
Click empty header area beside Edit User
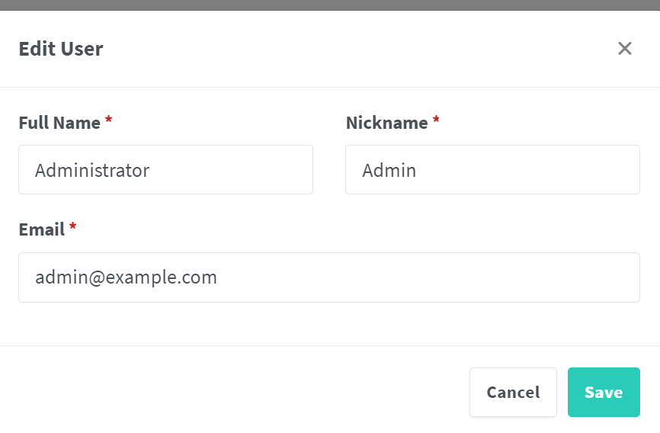(343, 50)
